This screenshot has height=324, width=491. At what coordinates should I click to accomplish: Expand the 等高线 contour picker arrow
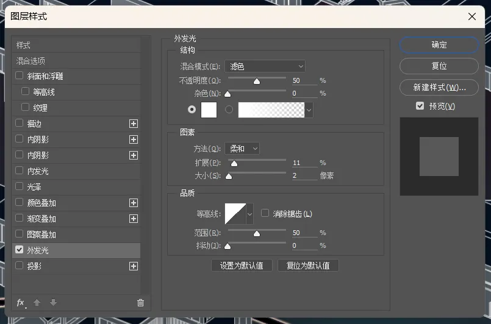point(249,214)
